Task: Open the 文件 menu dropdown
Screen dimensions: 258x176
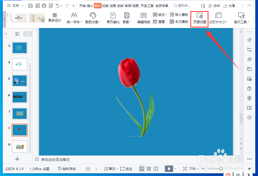Action: (x=15, y=6)
